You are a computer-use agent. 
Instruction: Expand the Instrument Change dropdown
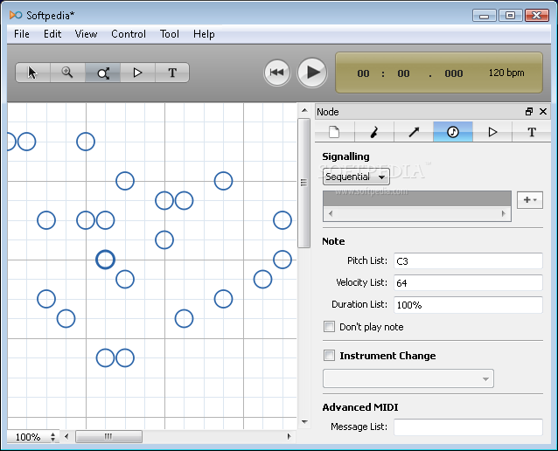point(408,378)
